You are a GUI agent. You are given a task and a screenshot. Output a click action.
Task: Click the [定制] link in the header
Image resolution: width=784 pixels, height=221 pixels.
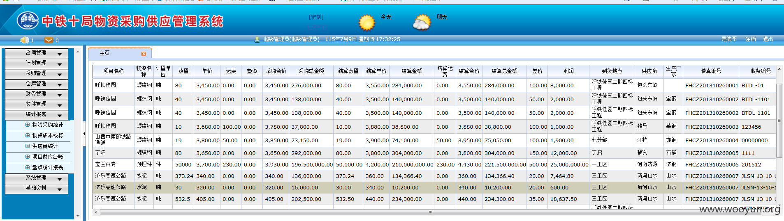point(316,17)
